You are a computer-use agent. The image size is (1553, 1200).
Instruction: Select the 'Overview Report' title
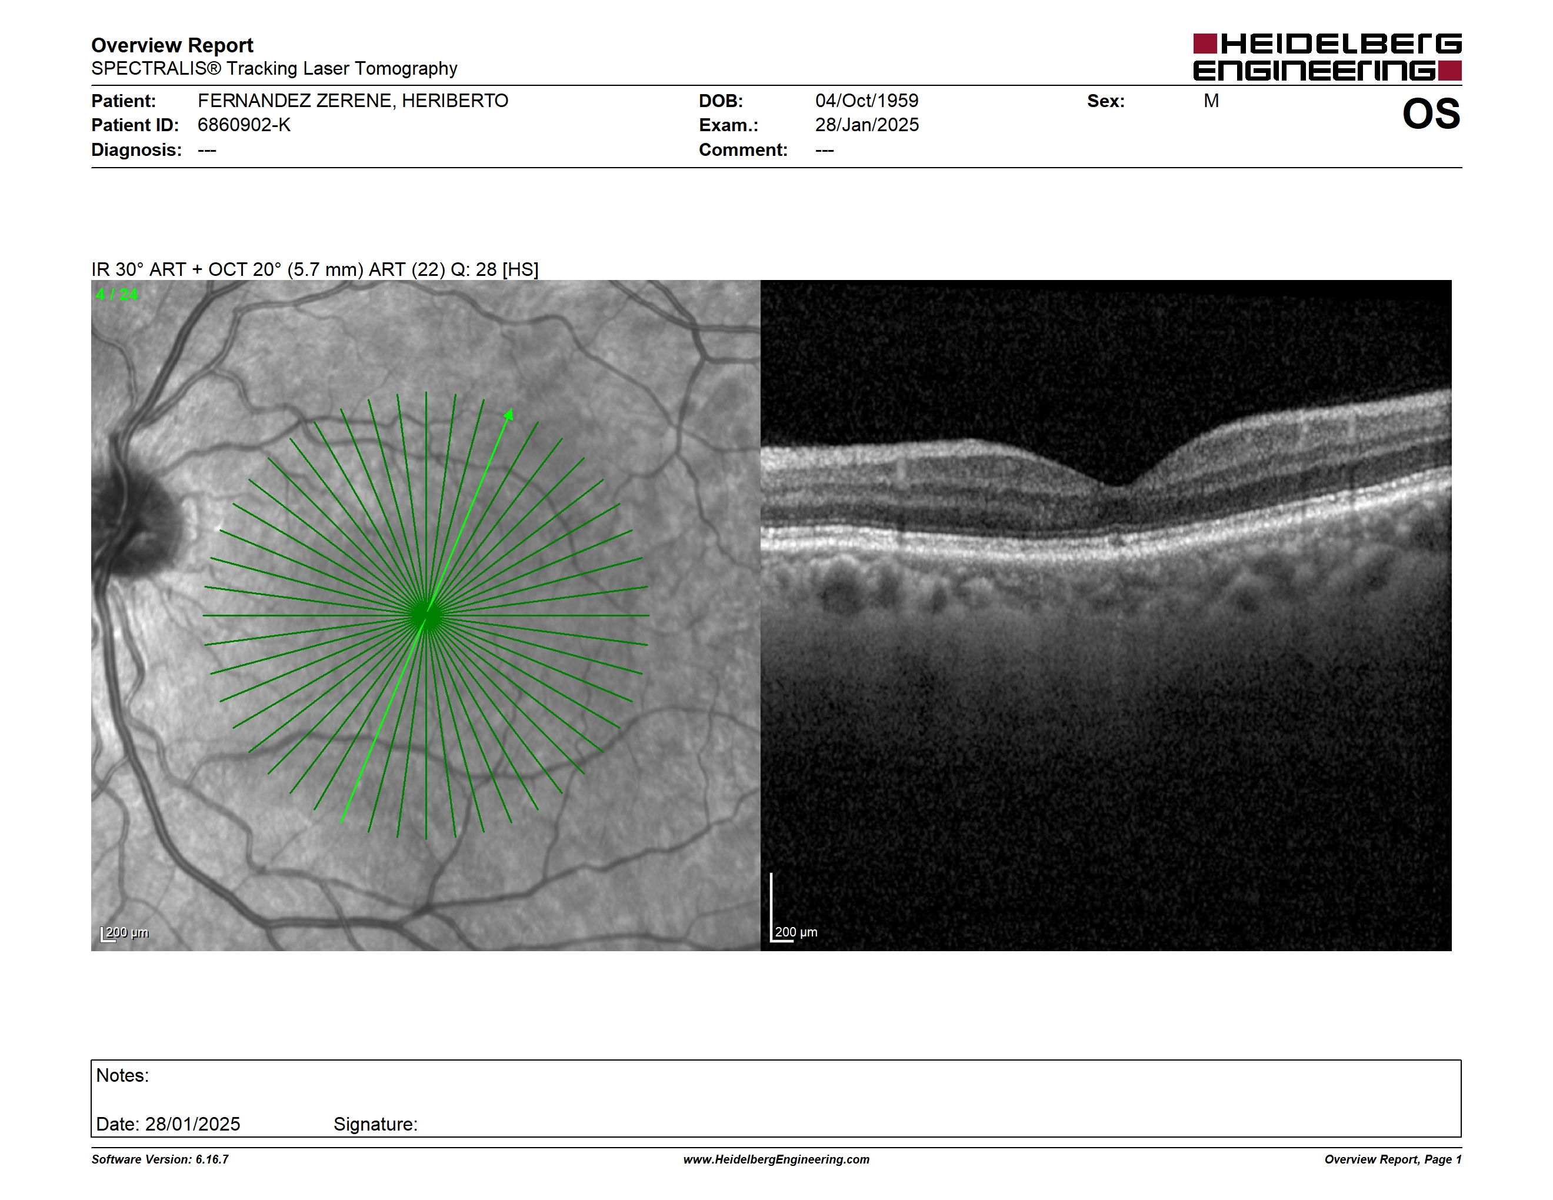click(x=172, y=45)
